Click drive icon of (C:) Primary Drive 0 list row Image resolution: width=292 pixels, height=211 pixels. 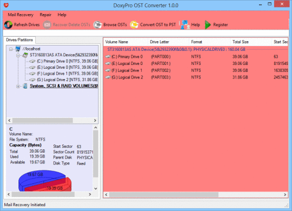[x=108, y=56]
